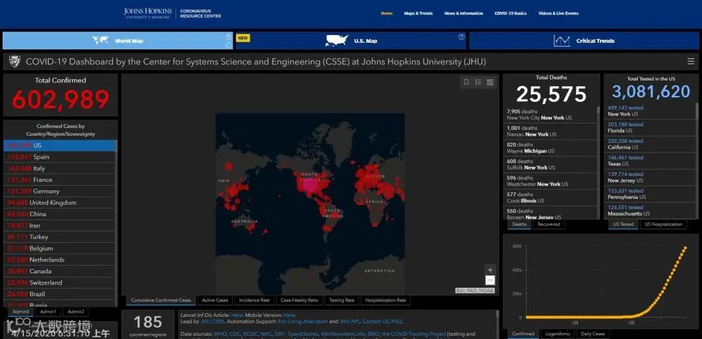Select the Recovered tab

[549, 225]
